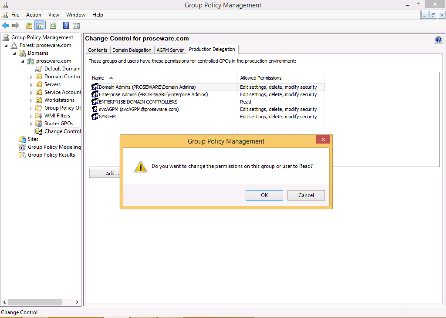Collapse the Domains tree node
446x318 pixels.
click(x=14, y=54)
